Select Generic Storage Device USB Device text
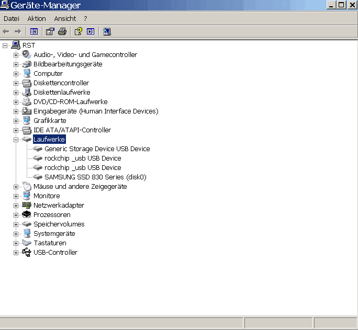This screenshot has width=358, height=330. [97, 149]
